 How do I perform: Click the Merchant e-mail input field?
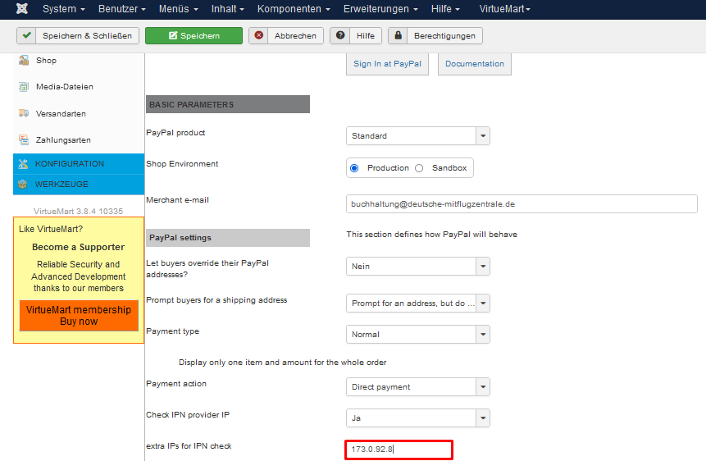point(522,204)
